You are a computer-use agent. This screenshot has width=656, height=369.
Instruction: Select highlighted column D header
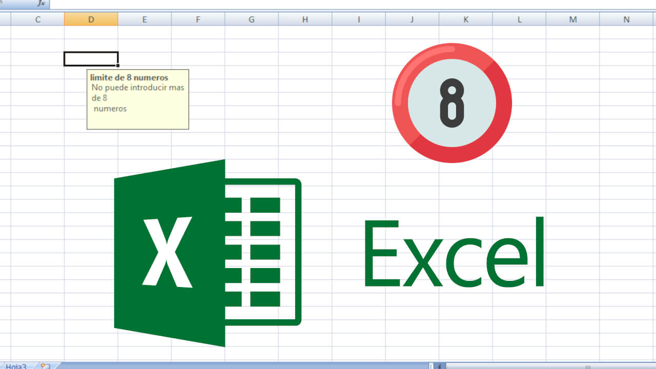pos(91,19)
